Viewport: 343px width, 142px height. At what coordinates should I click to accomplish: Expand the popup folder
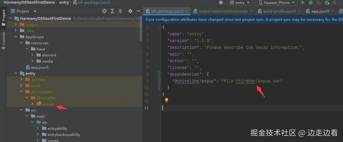[33, 104]
